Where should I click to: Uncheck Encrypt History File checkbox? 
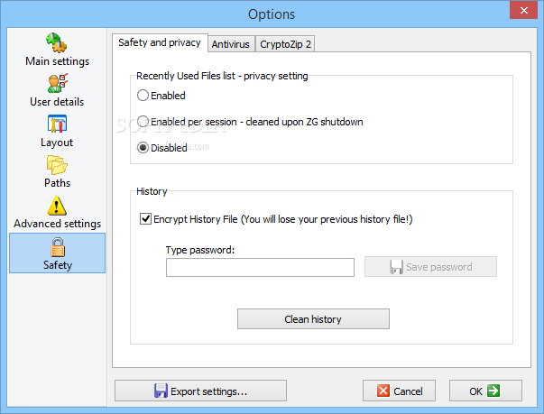[145, 219]
